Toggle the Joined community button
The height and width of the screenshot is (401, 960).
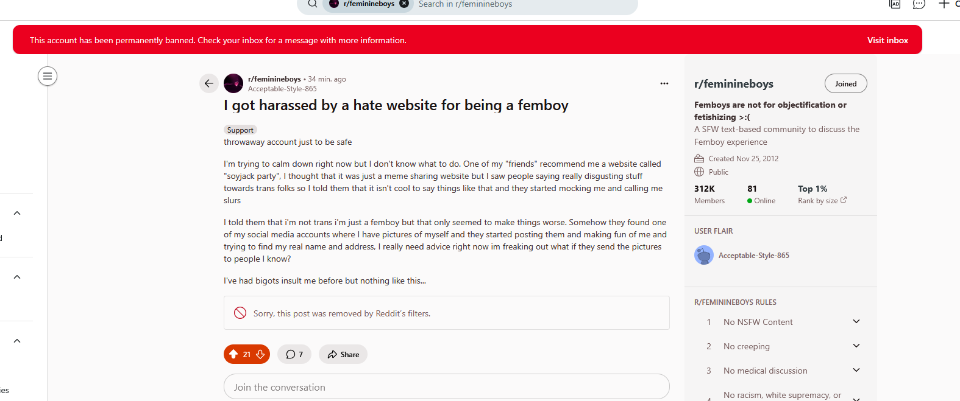click(x=845, y=84)
